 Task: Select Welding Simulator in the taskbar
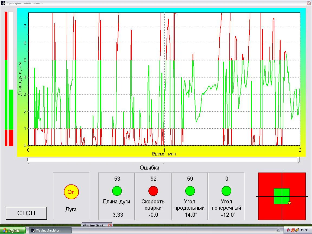(50, 230)
